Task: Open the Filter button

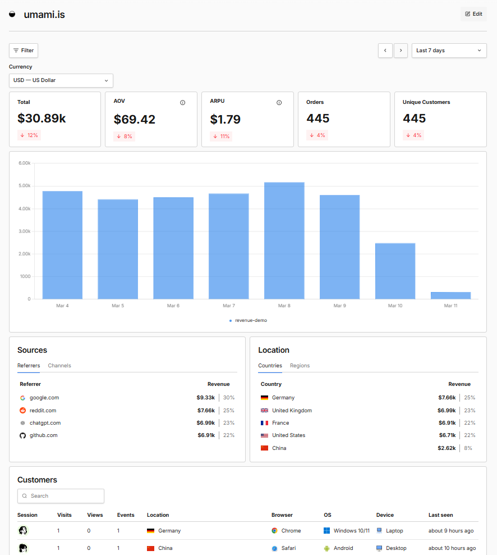Action: click(24, 51)
